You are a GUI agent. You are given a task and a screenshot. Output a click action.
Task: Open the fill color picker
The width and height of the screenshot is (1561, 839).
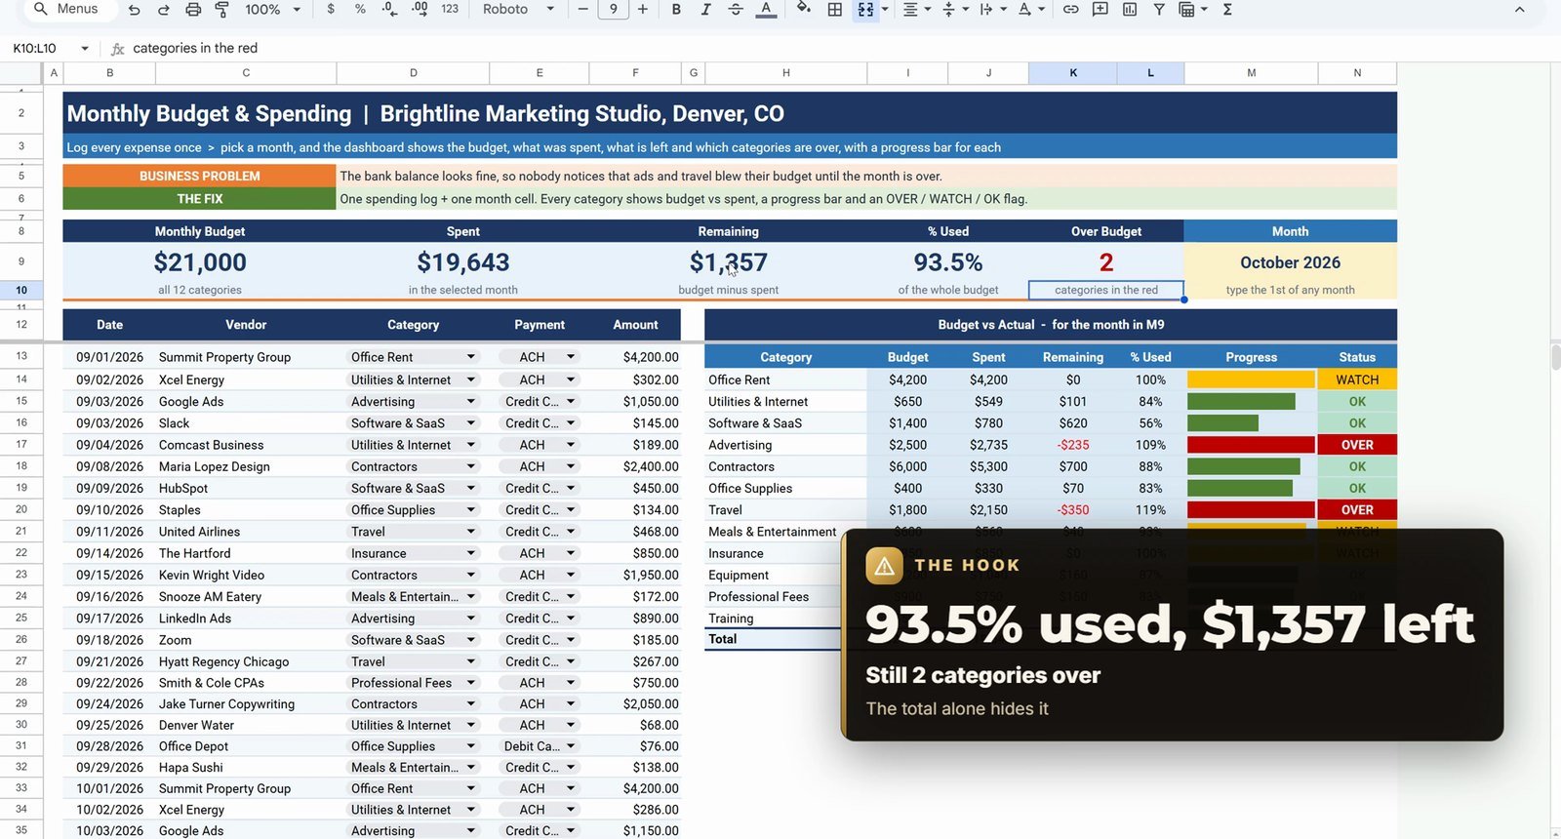[803, 9]
